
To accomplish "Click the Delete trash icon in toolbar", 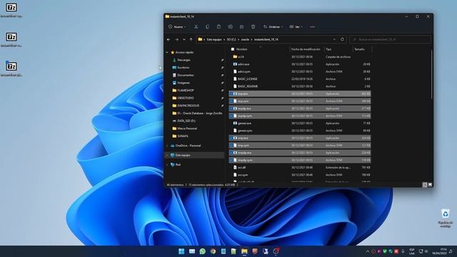I will point(253,26).
